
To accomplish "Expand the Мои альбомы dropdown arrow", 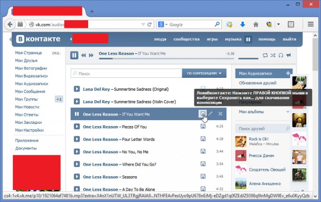I will click(x=287, y=112).
